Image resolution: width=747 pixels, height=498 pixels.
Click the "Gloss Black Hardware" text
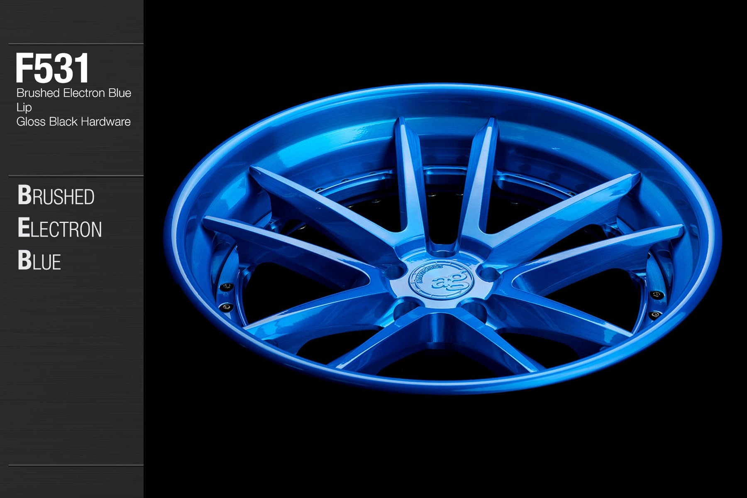[73, 122]
